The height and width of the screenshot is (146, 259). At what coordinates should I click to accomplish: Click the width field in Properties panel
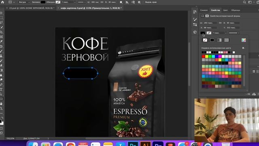point(210,23)
